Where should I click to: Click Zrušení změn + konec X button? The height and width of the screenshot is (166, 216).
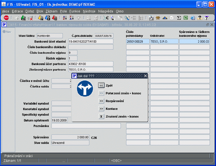[x=101, y=116]
